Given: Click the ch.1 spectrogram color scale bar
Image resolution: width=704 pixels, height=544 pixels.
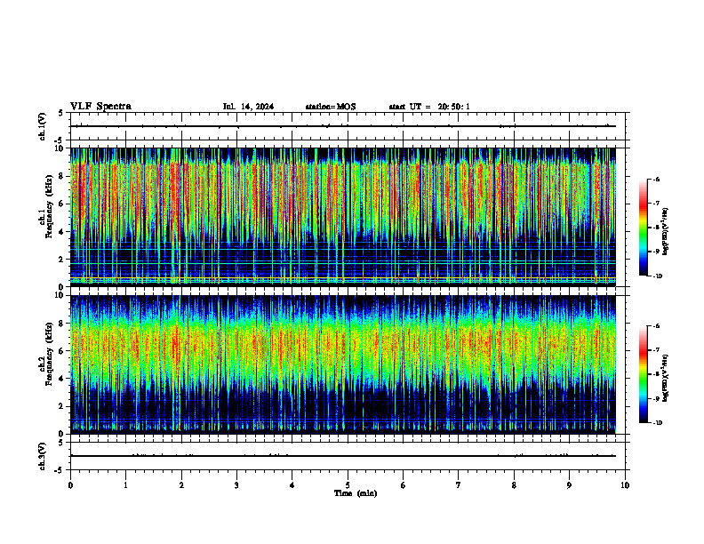Looking at the screenshot, I should click(x=644, y=228).
